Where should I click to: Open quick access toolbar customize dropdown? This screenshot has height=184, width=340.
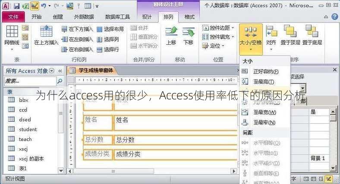click(x=97, y=6)
